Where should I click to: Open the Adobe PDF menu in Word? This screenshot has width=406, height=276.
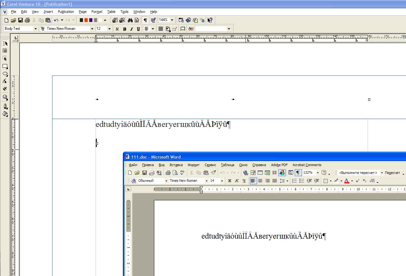(x=279, y=165)
